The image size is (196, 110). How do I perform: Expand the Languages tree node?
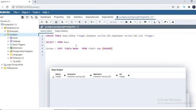[8, 55]
